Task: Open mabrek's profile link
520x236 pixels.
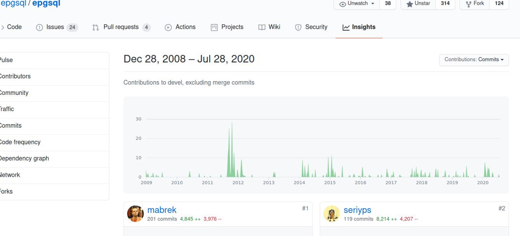Action: (162, 210)
